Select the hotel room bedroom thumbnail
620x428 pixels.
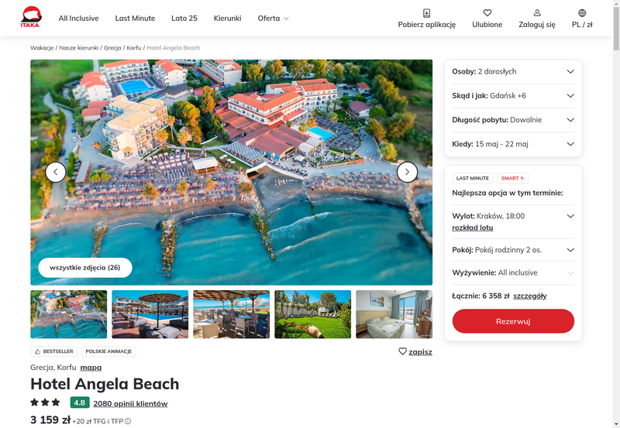tap(394, 314)
